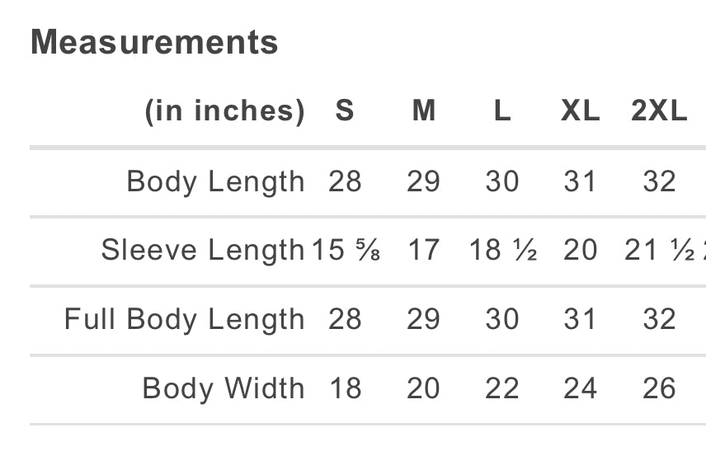Screen dimensions: 706x470
Task: Click Sleeve Length value 17 for size M
Action: click(423, 250)
